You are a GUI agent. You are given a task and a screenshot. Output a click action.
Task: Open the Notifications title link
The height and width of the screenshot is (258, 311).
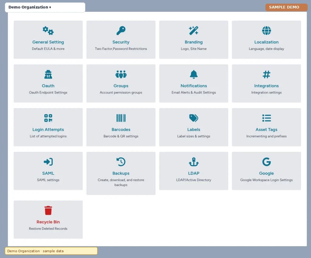(193, 86)
